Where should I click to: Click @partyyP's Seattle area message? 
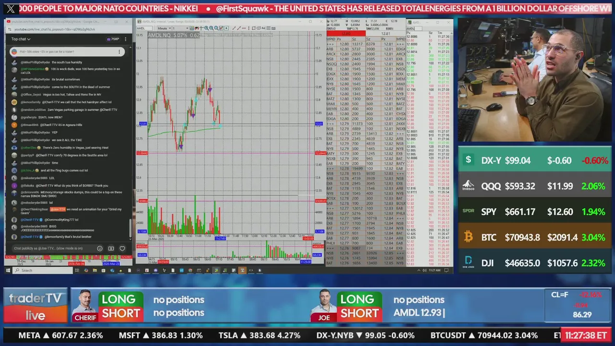pyautogui.click(x=64, y=155)
